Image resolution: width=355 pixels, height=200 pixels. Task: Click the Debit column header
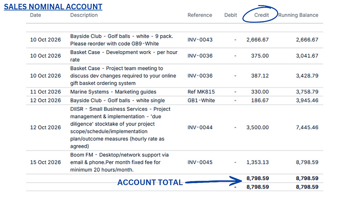click(231, 15)
